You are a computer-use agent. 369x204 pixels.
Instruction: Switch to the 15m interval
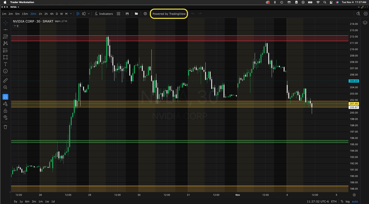coord(25,14)
